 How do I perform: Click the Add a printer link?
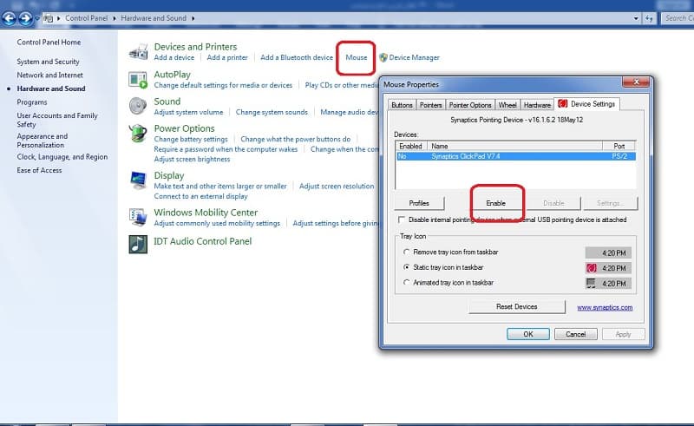[227, 57]
